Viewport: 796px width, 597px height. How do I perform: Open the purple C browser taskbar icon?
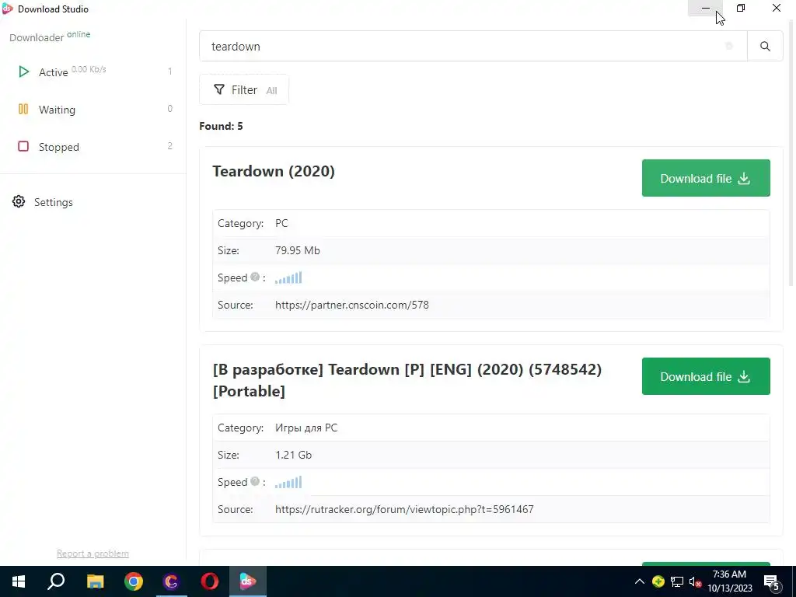[x=172, y=581]
